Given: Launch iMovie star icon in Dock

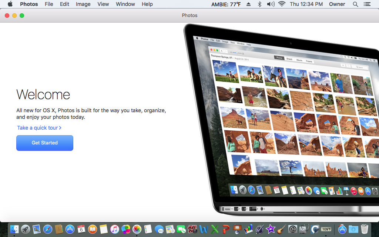Looking at the screenshot, I should click(271, 229).
